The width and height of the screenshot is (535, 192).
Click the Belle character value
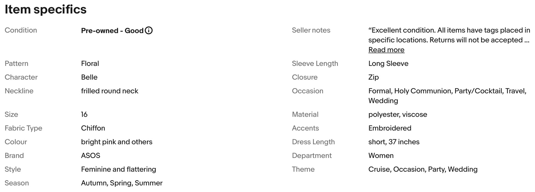point(89,77)
